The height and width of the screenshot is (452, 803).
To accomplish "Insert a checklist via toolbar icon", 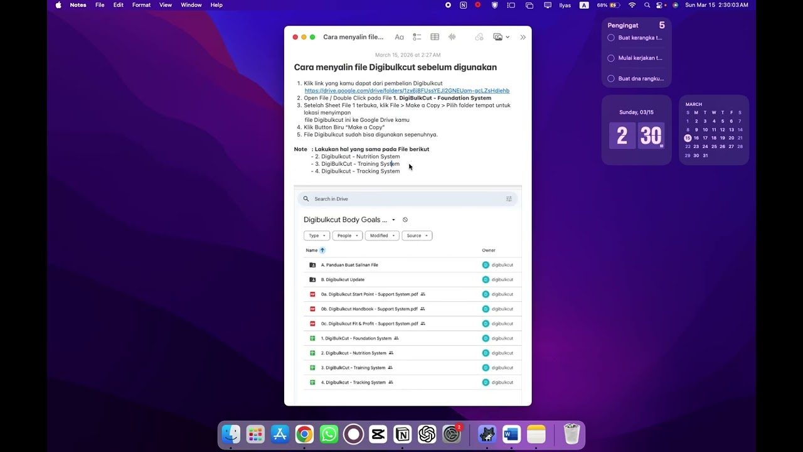I will click(x=417, y=37).
